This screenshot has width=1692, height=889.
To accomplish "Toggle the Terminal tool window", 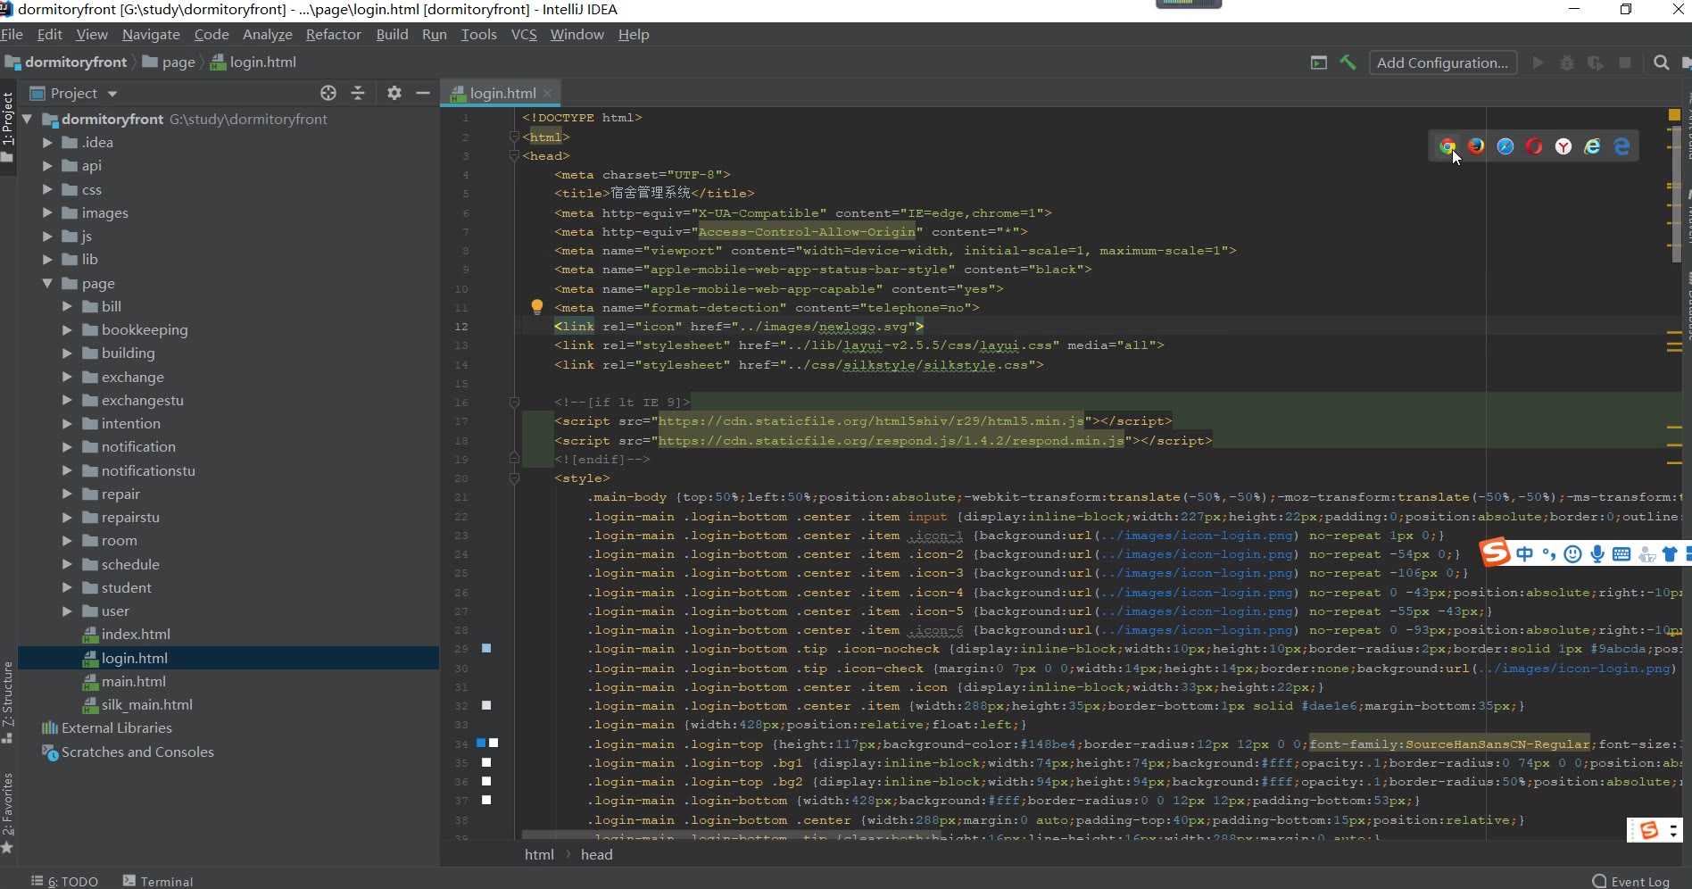I will [x=158, y=881].
